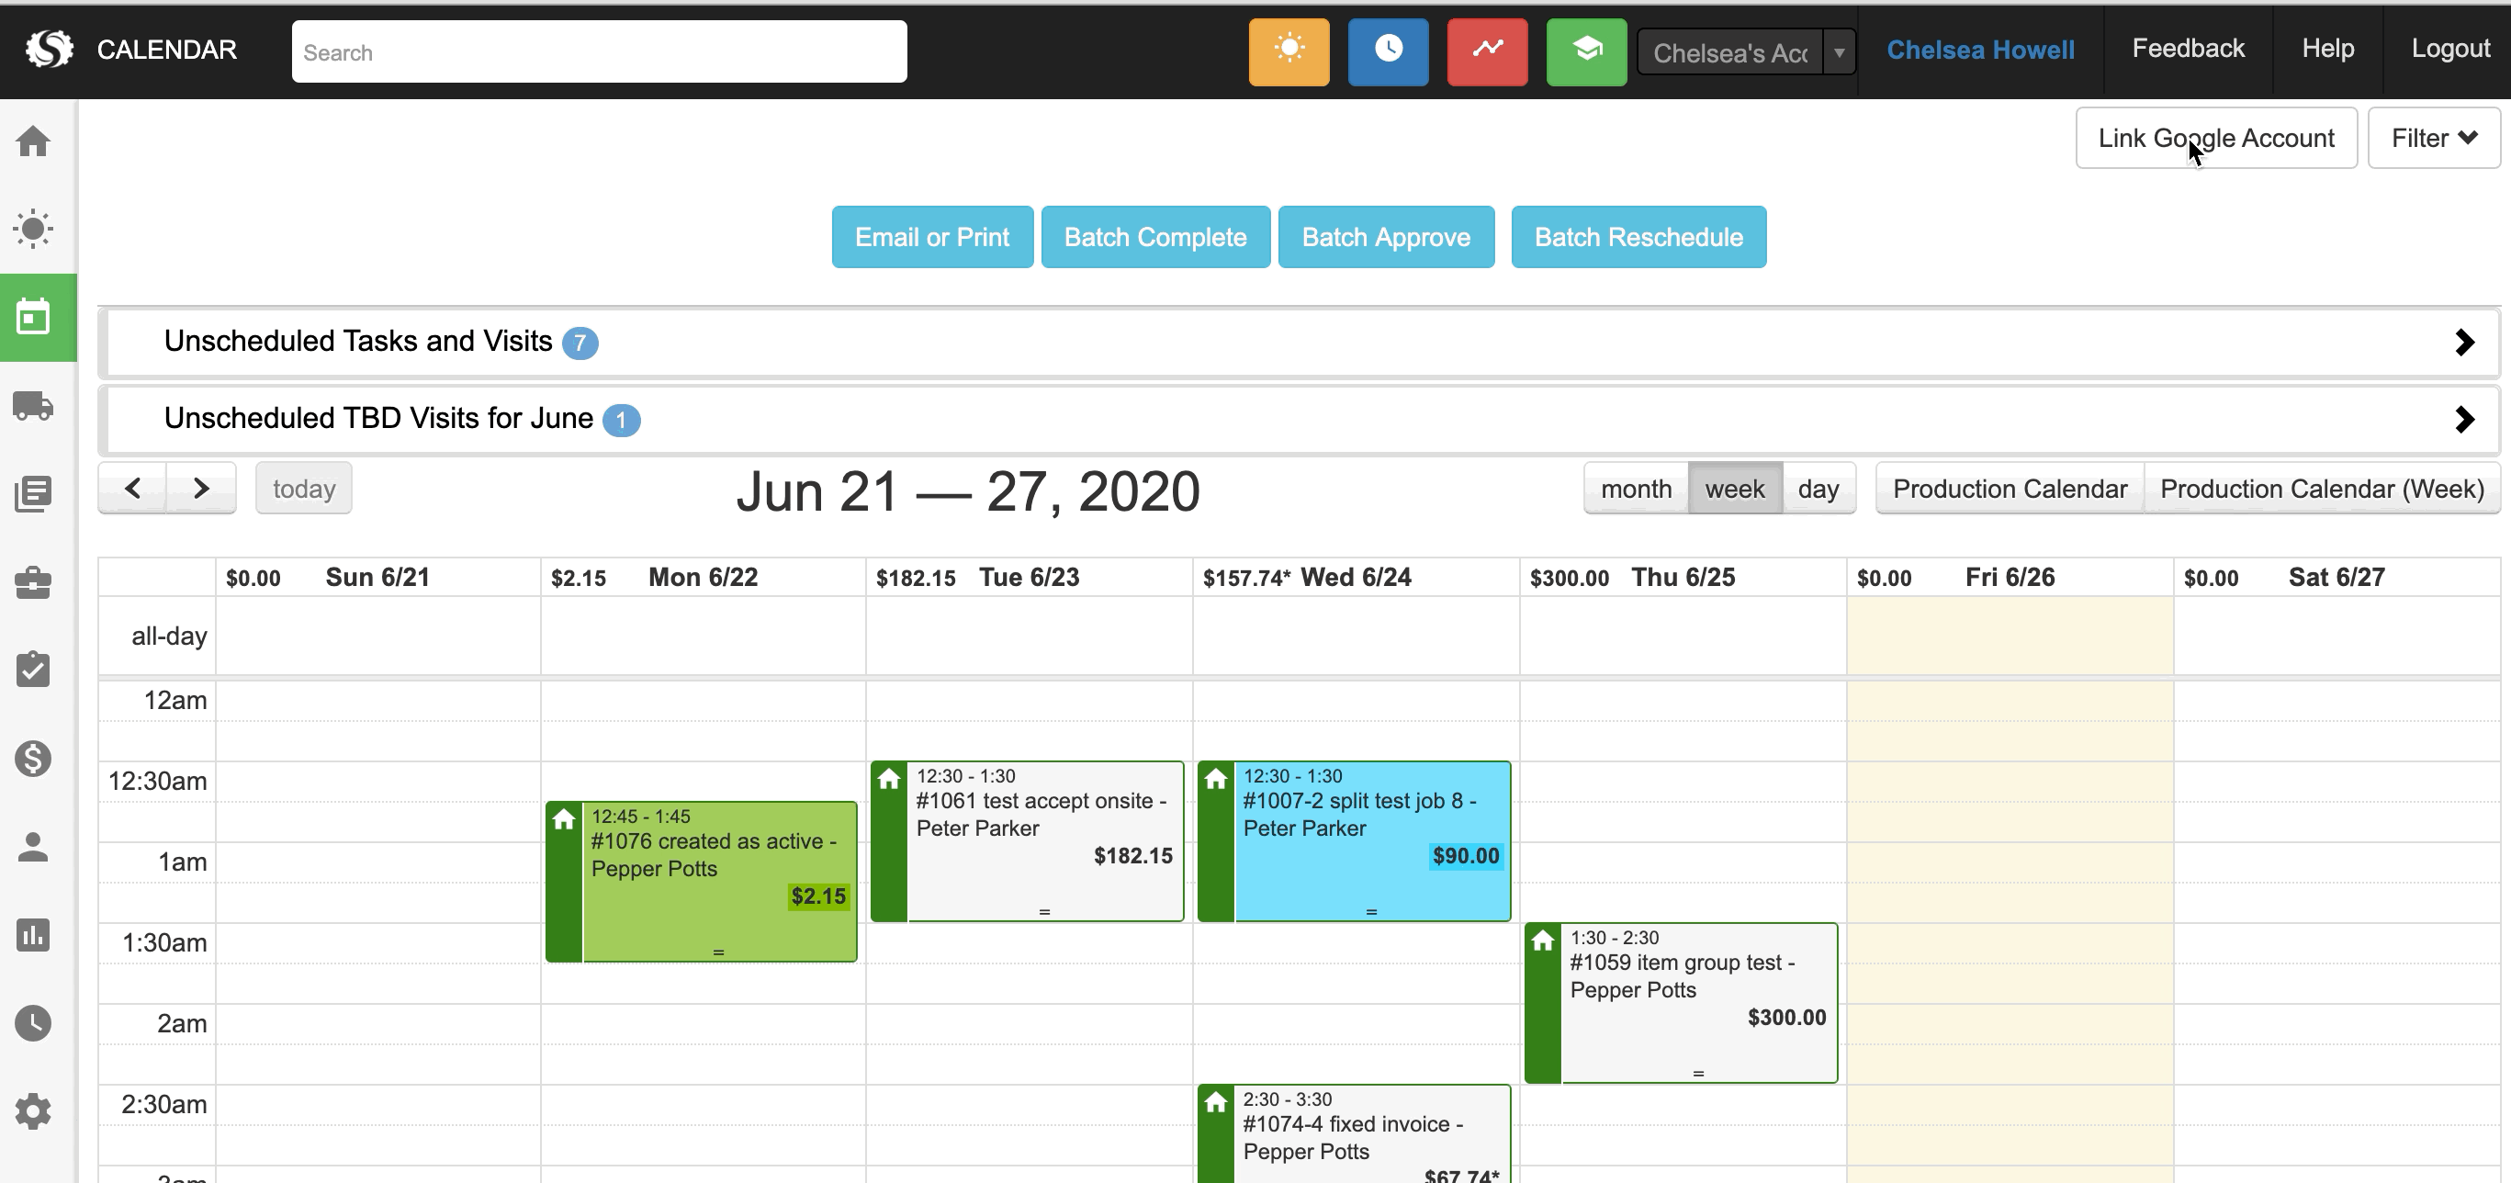
Task: Expand Unscheduled TBD Visits for June
Action: click(2463, 419)
